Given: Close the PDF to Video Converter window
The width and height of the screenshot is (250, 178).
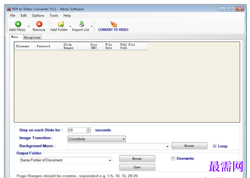Looking at the screenshot, I should (240, 9).
